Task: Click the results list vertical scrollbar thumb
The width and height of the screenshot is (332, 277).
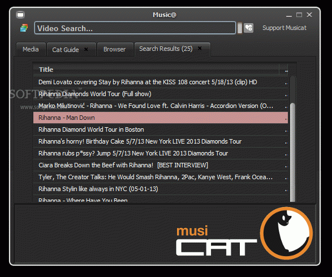Action: pos(292,152)
